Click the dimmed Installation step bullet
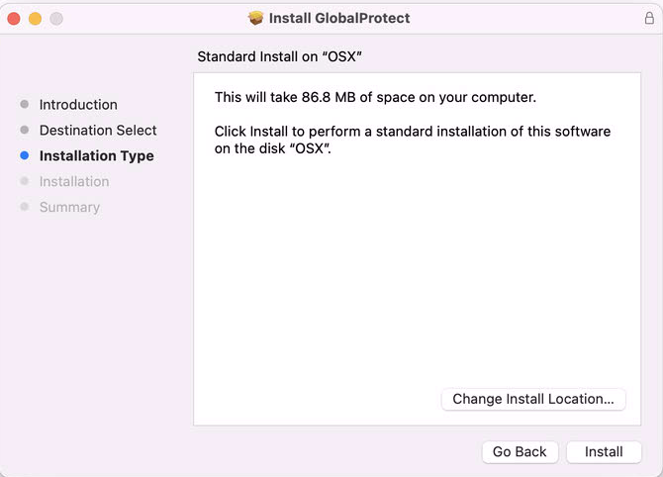The width and height of the screenshot is (663, 477). (x=25, y=181)
